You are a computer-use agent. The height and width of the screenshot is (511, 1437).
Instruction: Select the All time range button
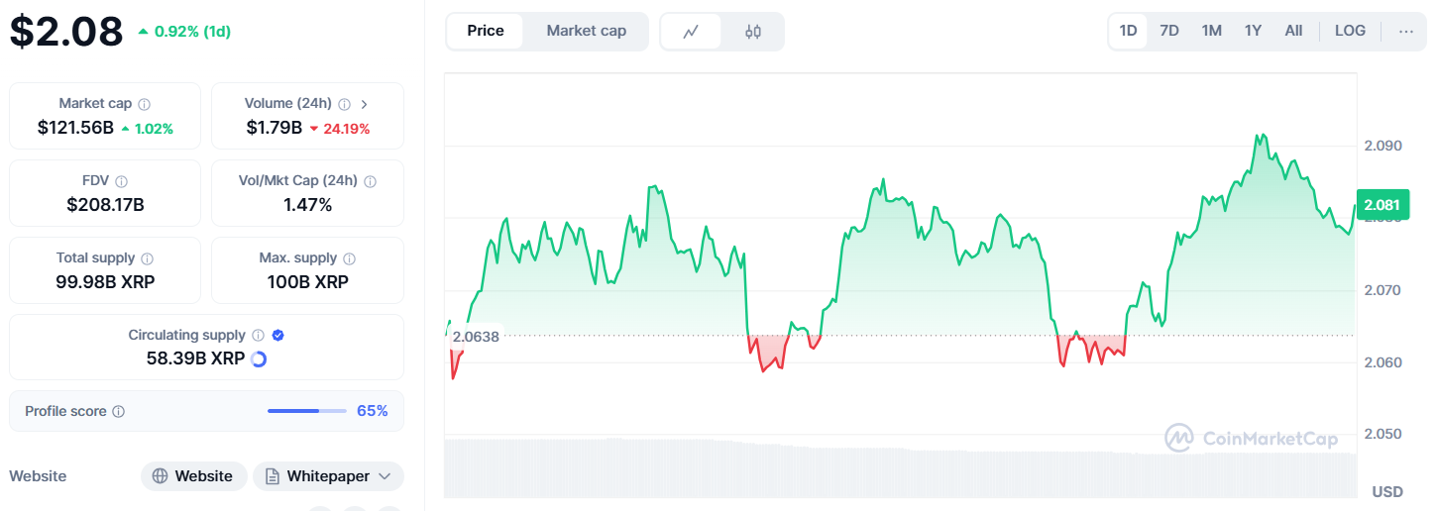[1293, 31]
